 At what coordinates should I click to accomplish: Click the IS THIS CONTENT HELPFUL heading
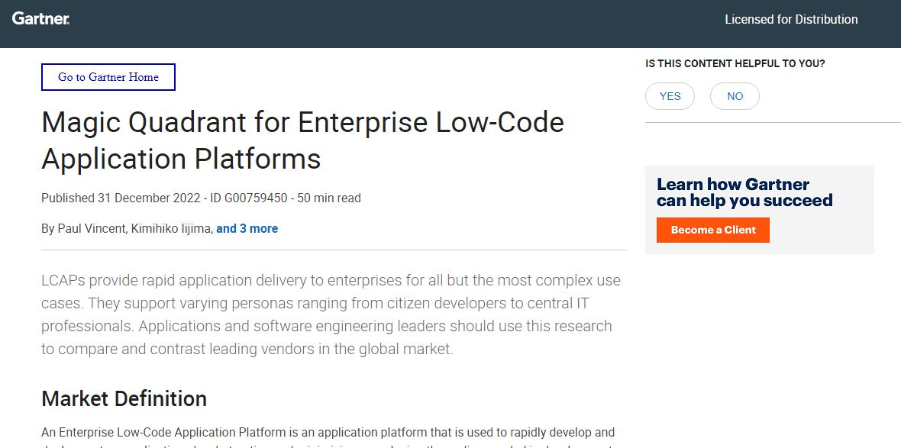point(736,63)
